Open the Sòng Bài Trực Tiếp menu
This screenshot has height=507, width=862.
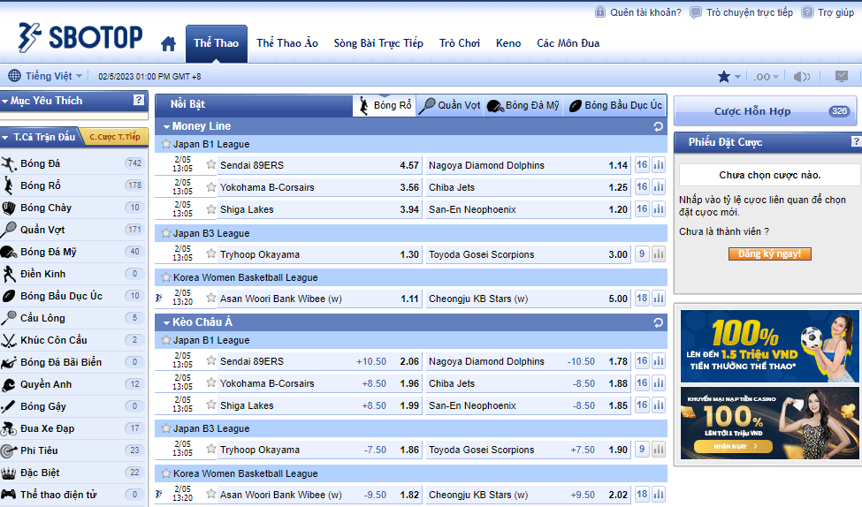(x=378, y=43)
